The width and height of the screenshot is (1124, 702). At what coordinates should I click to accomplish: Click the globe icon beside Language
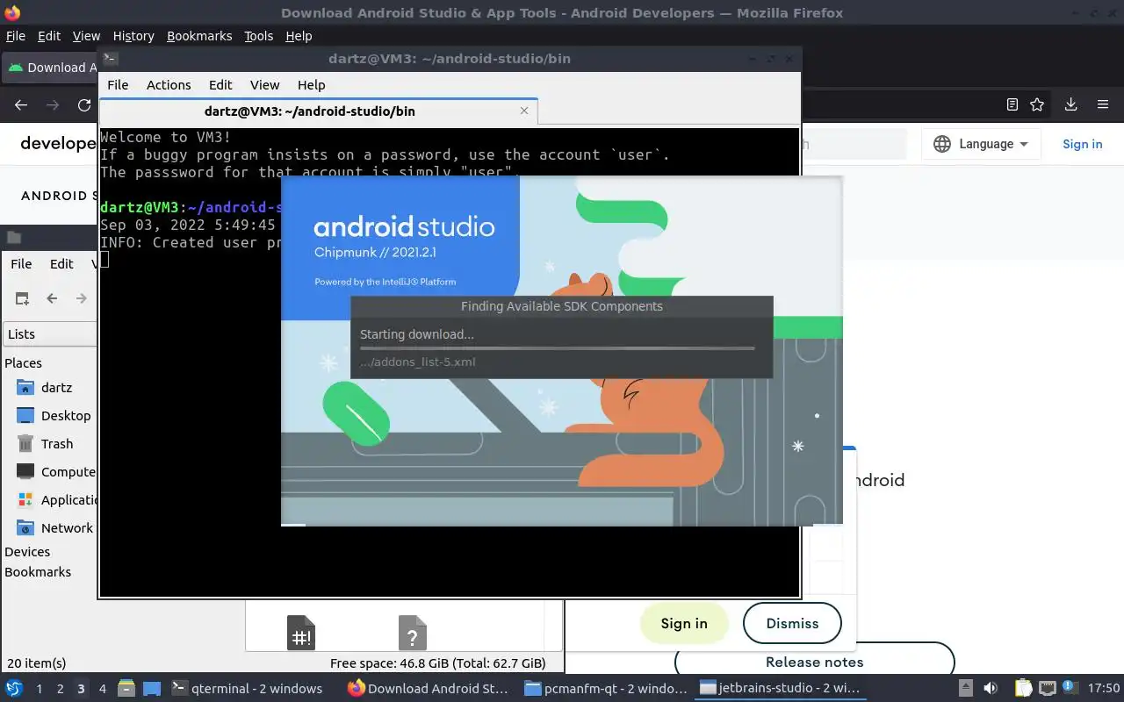pyautogui.click(x=942, y=144)
